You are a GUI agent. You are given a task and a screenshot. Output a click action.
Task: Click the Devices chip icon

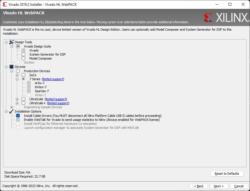click(x=11, y=66)
